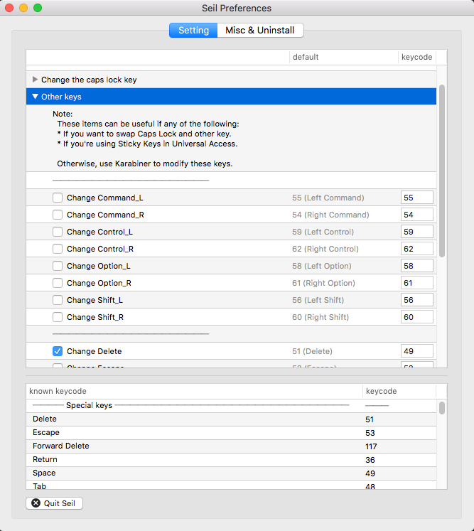Edit the Command_R keycode field showing 54

[416, 215]
